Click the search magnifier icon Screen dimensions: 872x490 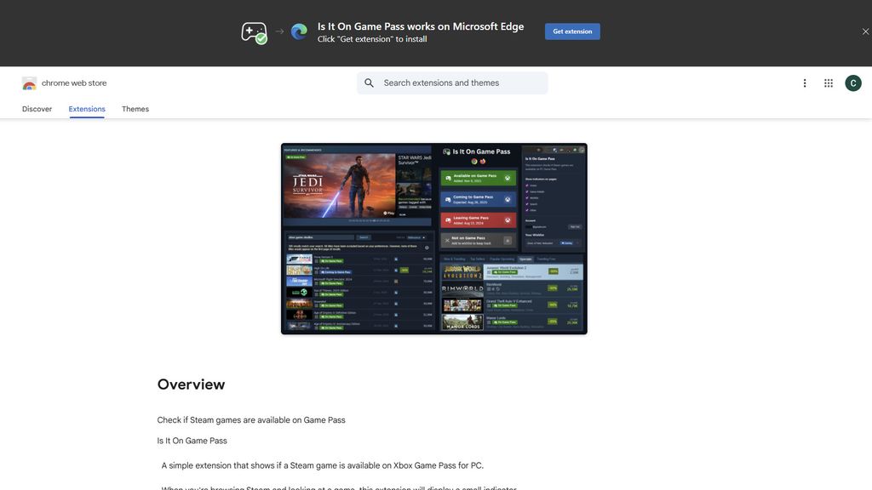pos(368,82)
